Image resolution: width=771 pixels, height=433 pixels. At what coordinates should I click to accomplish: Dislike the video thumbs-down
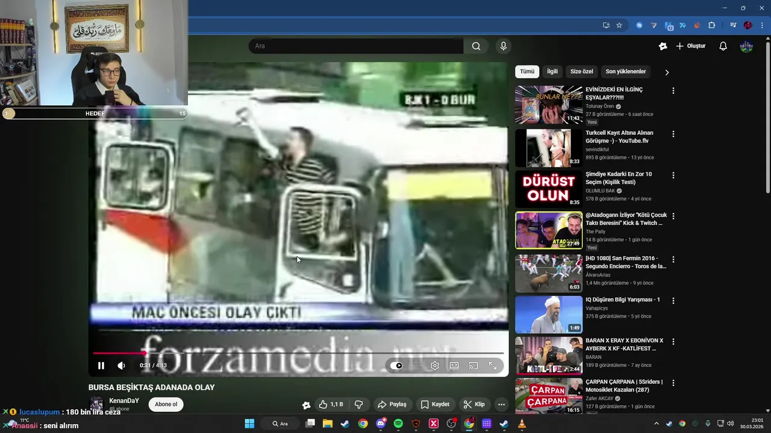click(x=358, y=404)
